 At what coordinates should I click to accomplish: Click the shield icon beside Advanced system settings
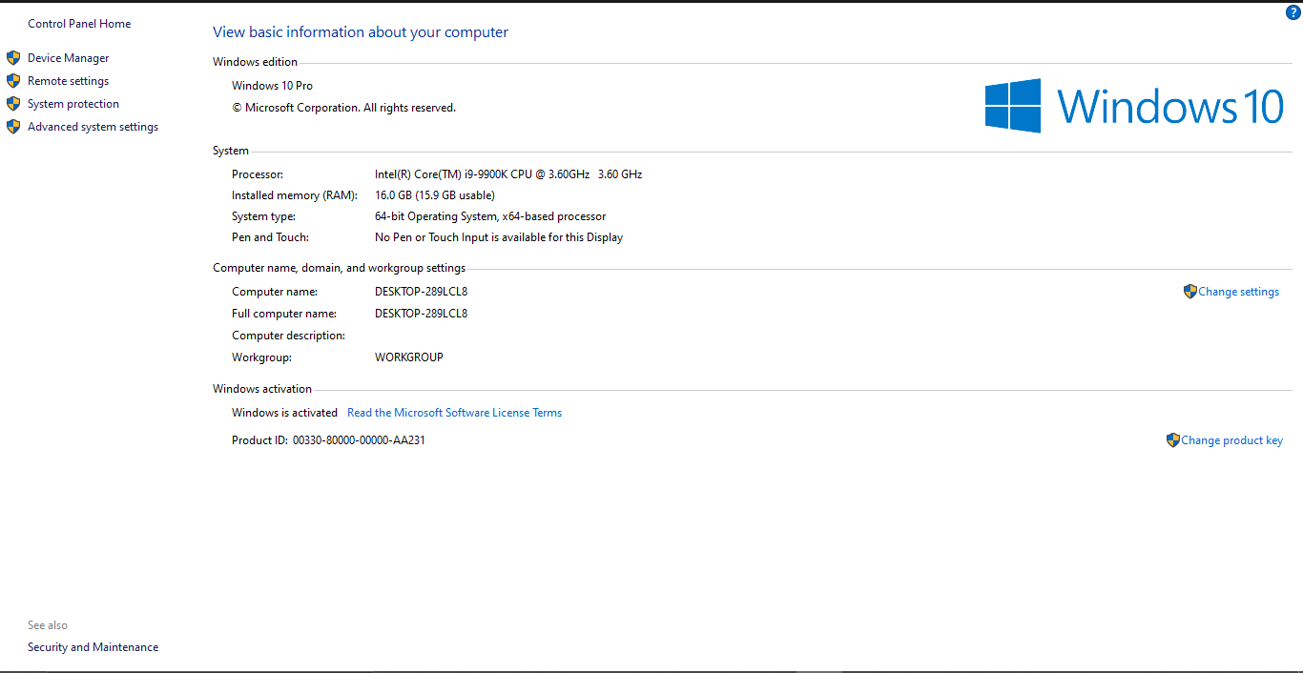[13, 127]
